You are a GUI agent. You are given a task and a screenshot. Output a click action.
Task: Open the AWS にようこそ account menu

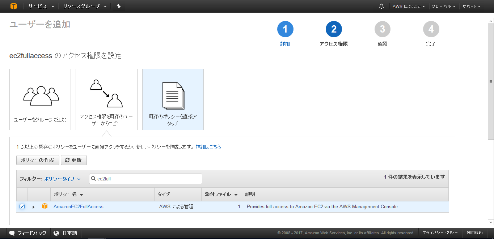coord(409,6)
